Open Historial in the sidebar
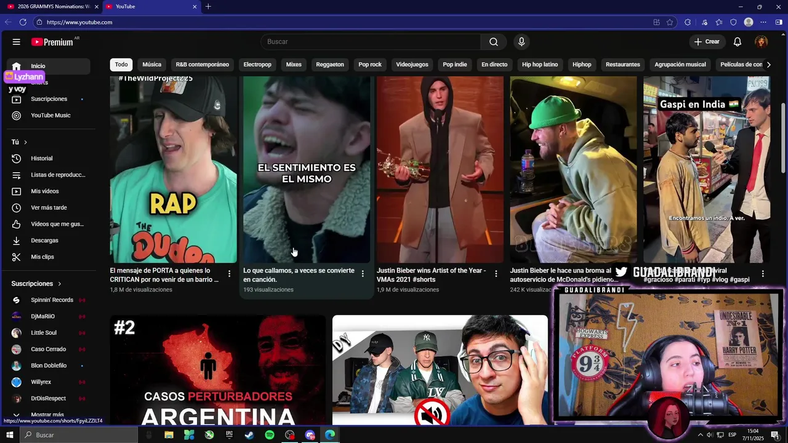The height and width of the screenshot is (443, 788). (49, 159)
